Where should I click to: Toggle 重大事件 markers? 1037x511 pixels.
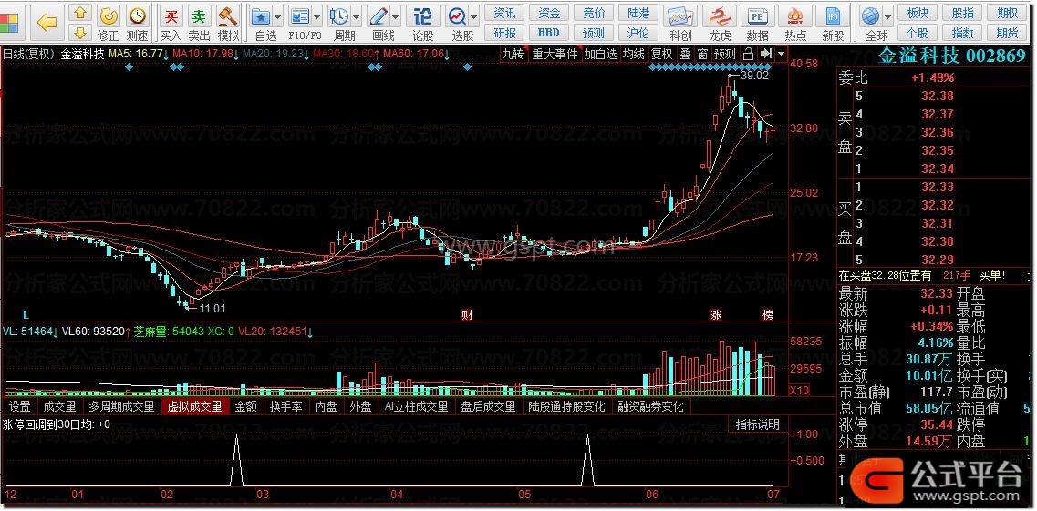(555, 54)
